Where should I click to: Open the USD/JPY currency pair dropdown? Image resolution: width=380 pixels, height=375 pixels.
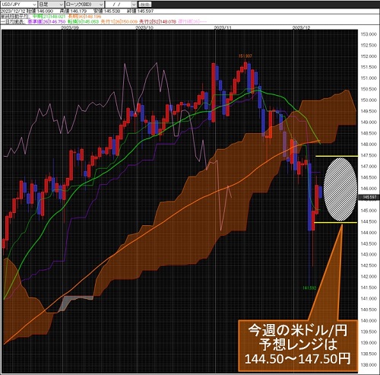pyautogui.click(x=19, y=5)
